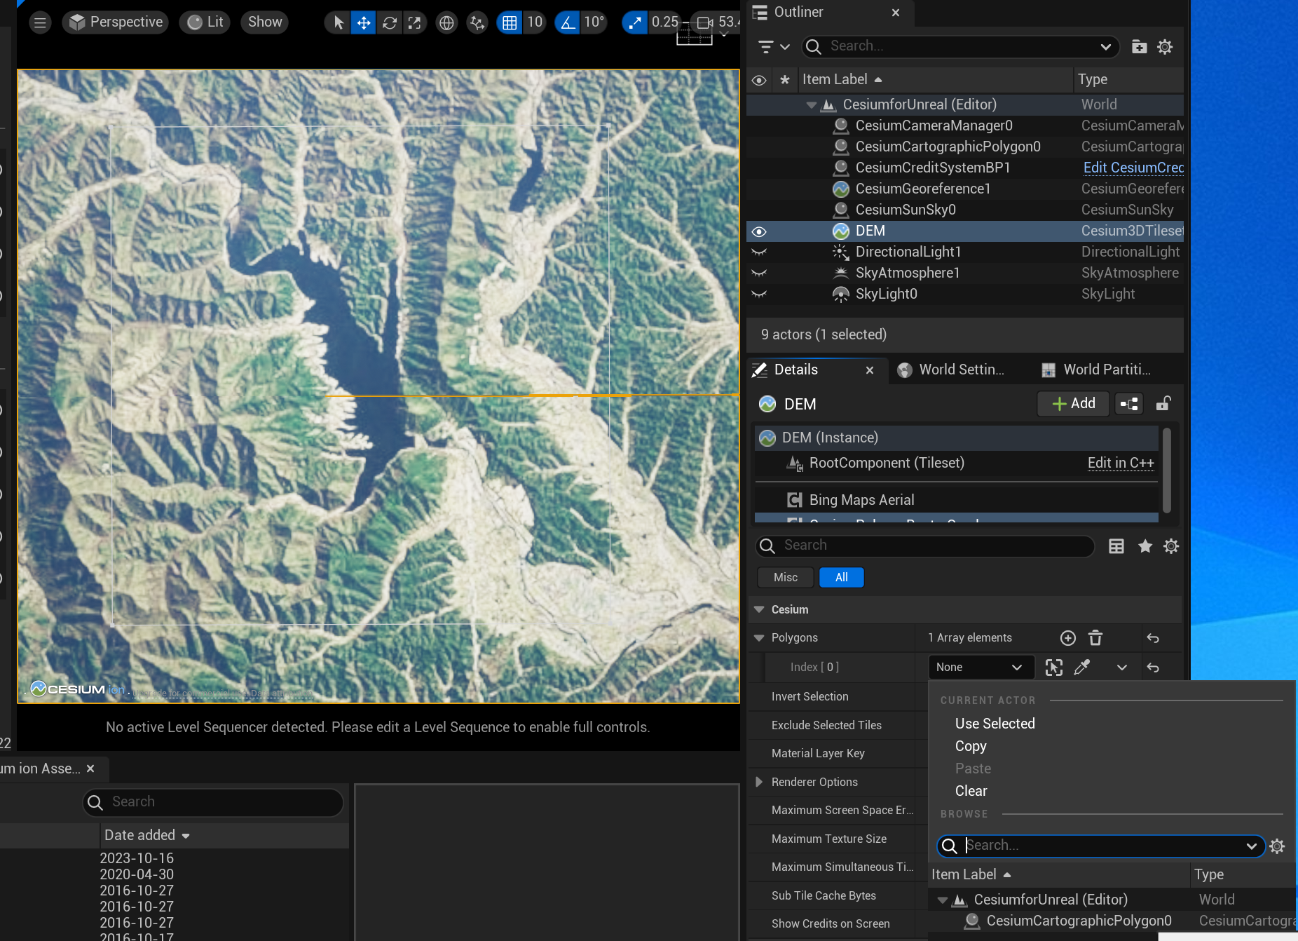The image size is (1298, 941).
Task: Select the Bing Maps Aerial component
Action: 861,500
